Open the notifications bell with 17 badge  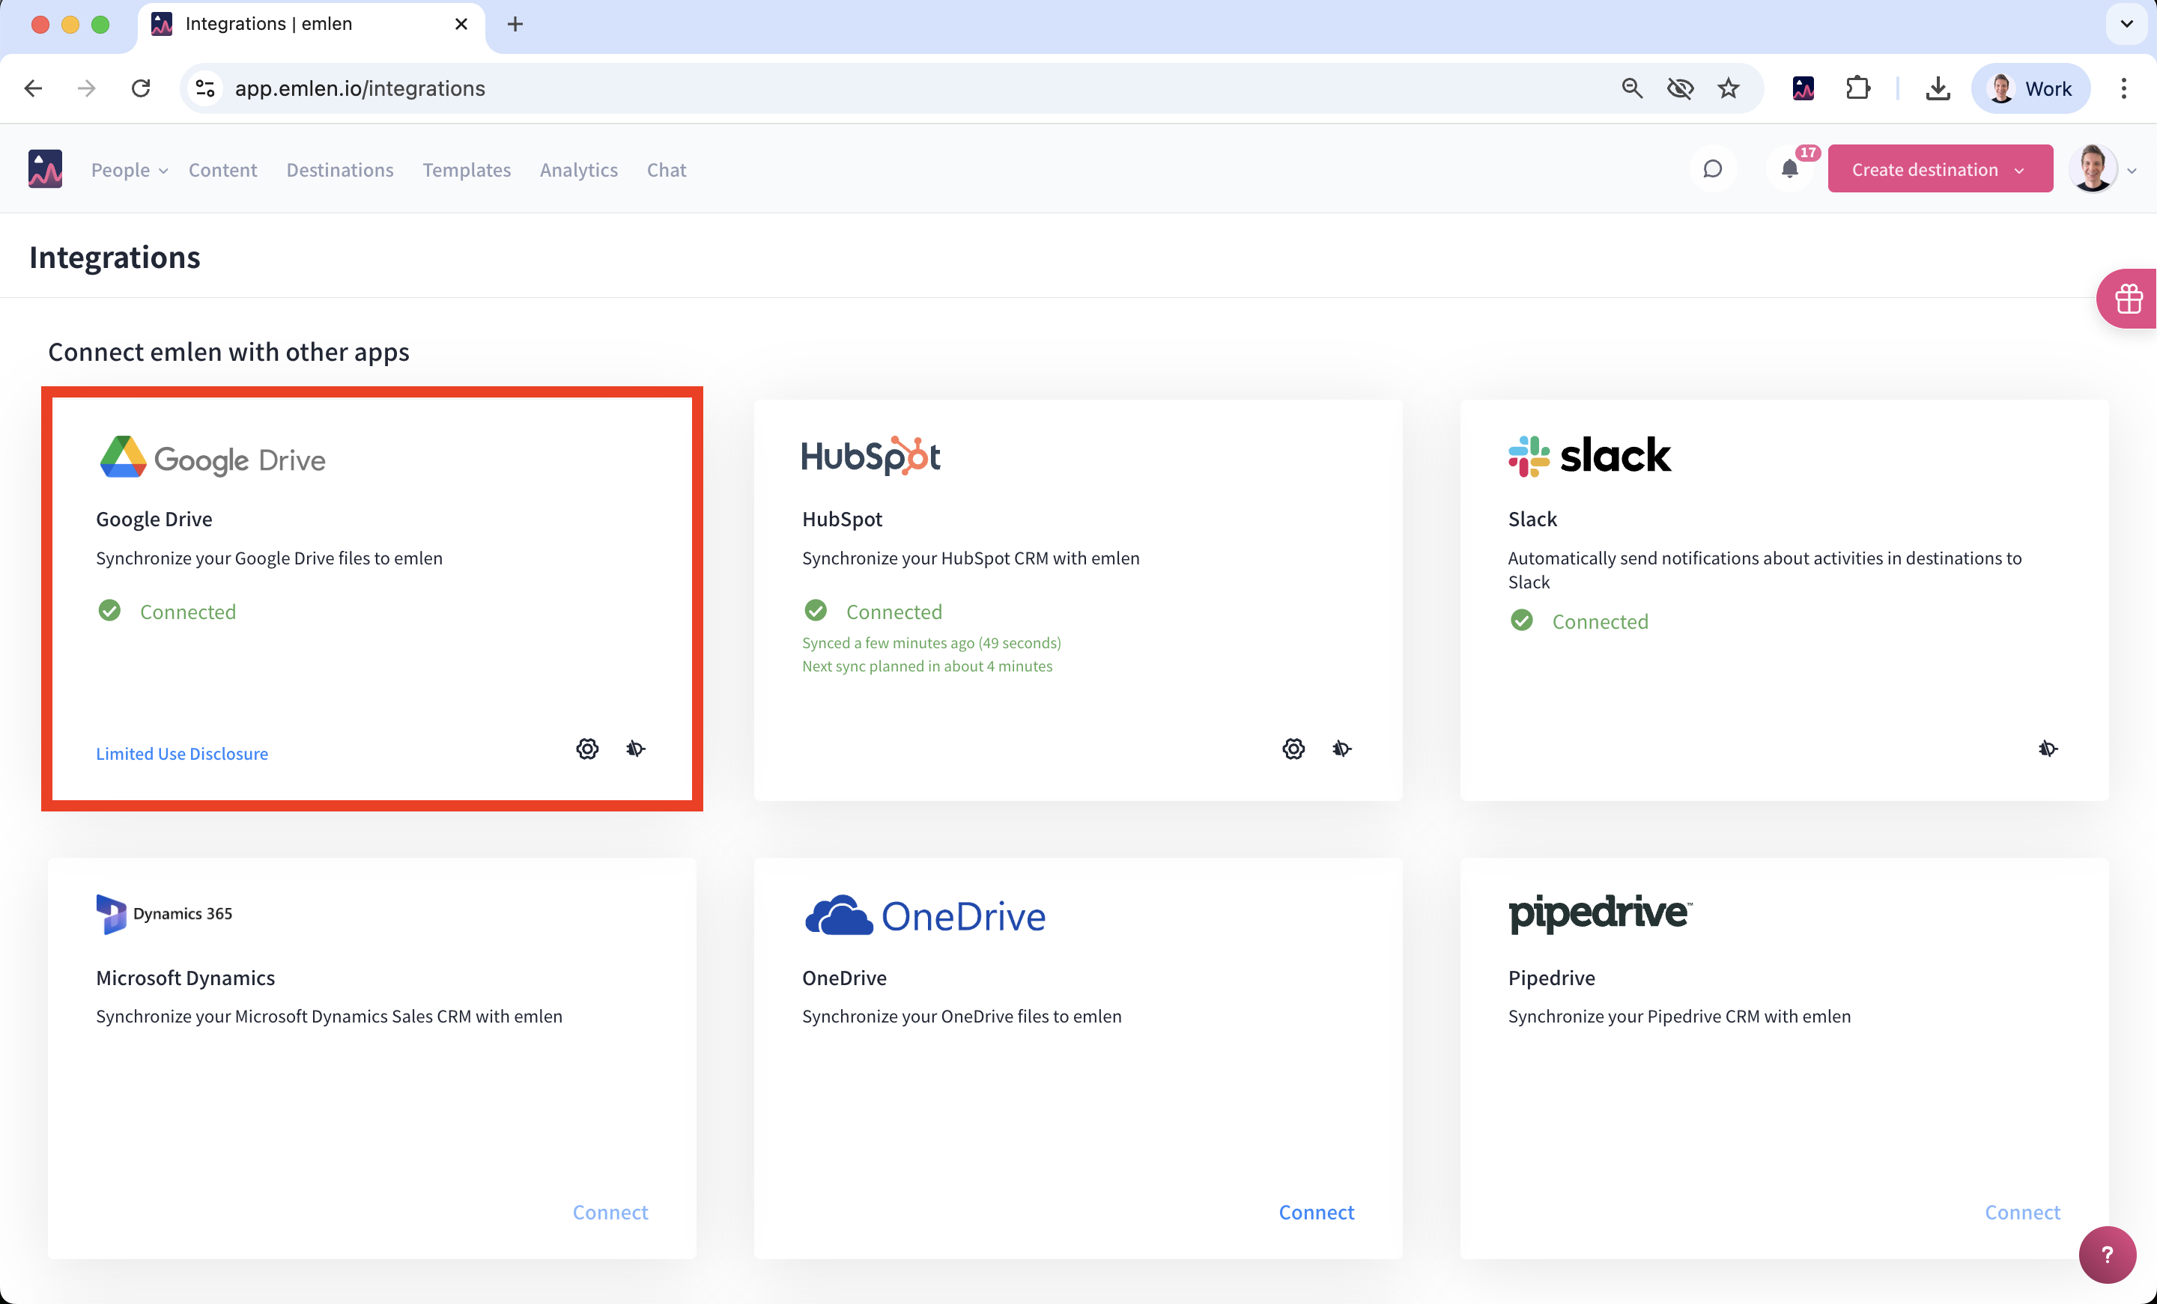click(1790, 169)
